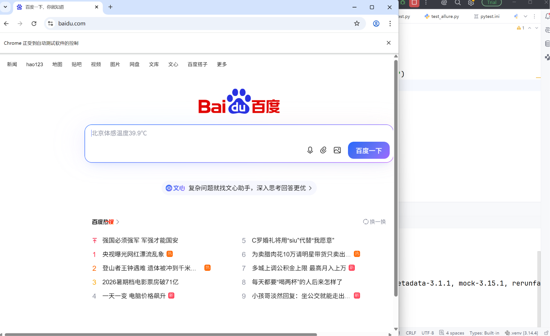Go forward in Chrome
The height and width of the screenshot is (336, 550).
click(20, 24)
